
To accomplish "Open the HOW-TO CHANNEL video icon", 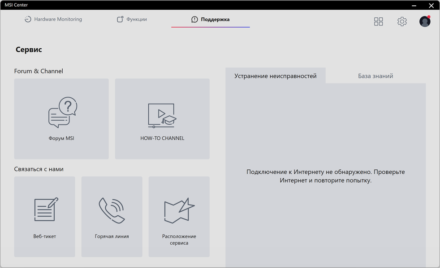I will [162, 116].
